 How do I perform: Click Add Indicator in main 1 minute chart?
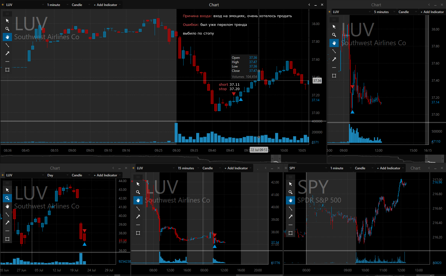click(x=107, y=5)
